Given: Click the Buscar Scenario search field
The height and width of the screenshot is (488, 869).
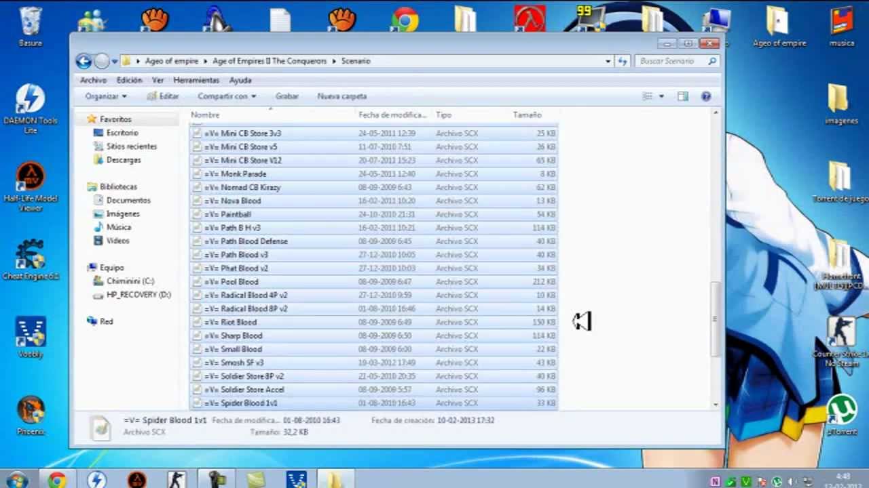Looking at the screenshot, I should tap(677, 61).
